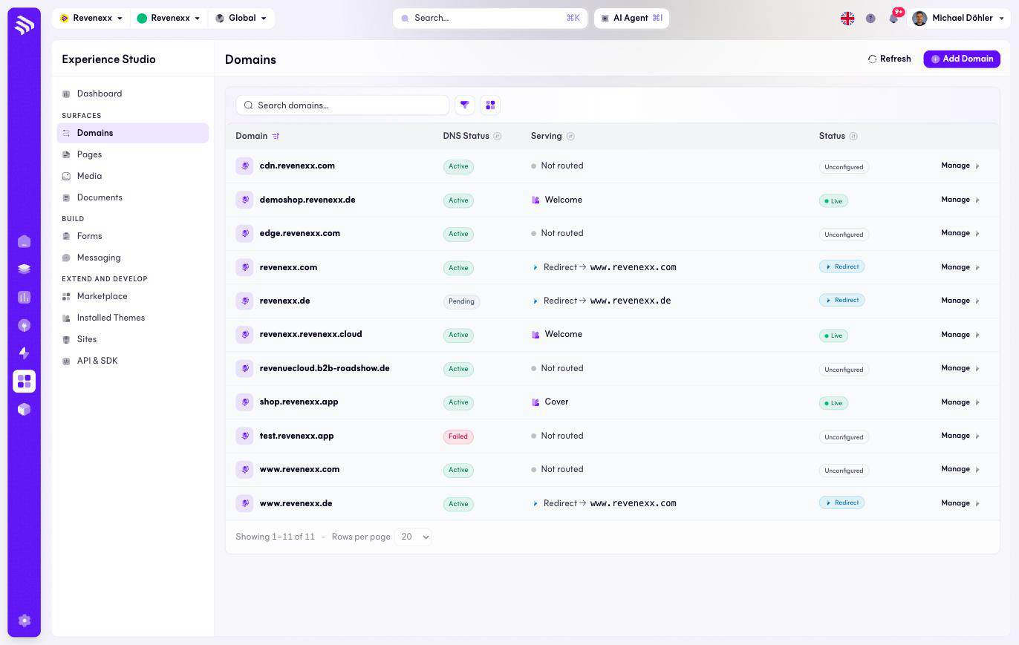Open API & SDK in the sidebar

(x=132, y=361)
